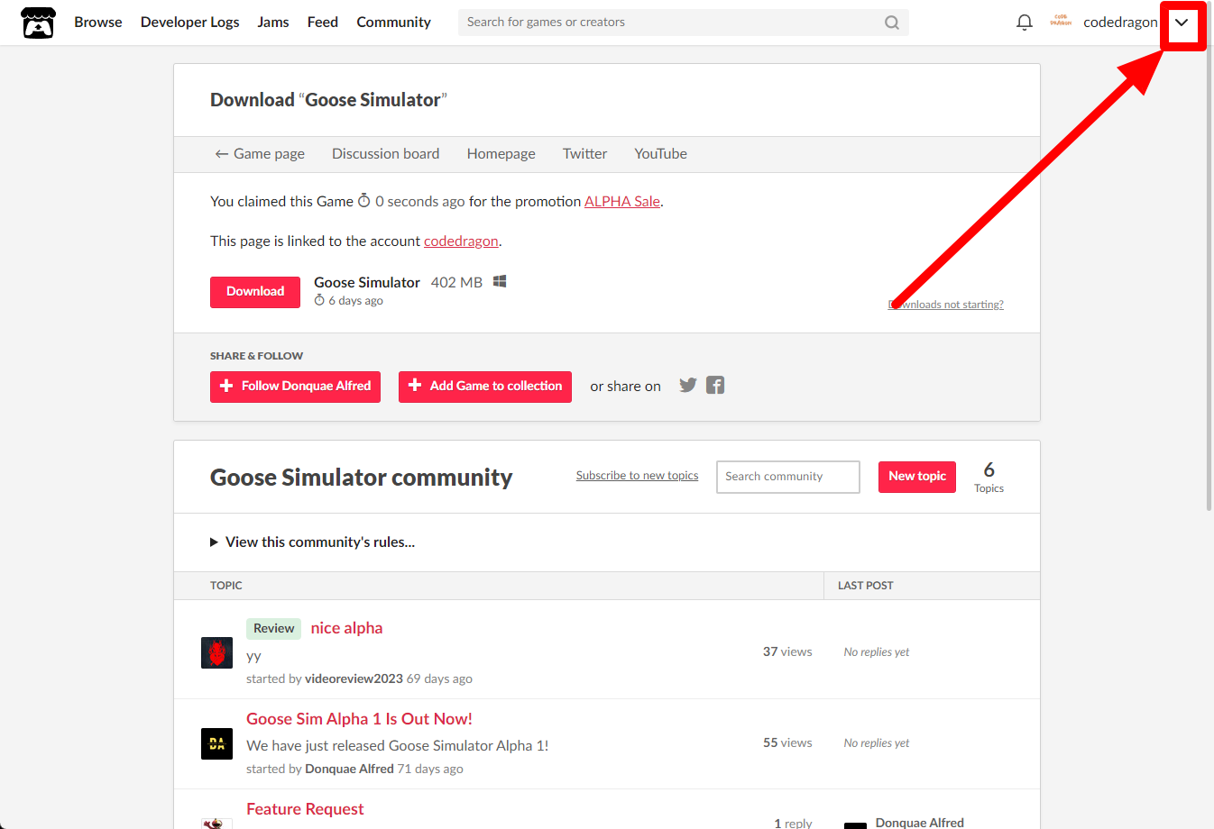This screenshot has height=829, width=1214.
Task: Visit the Homepage link
Action: coord(501,154)
